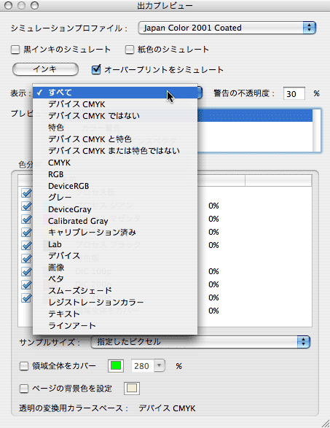Screen dimensions: 330x428
Task: Choose グレー in the menu
Action: pyautogui.click(x=115, y=198)
